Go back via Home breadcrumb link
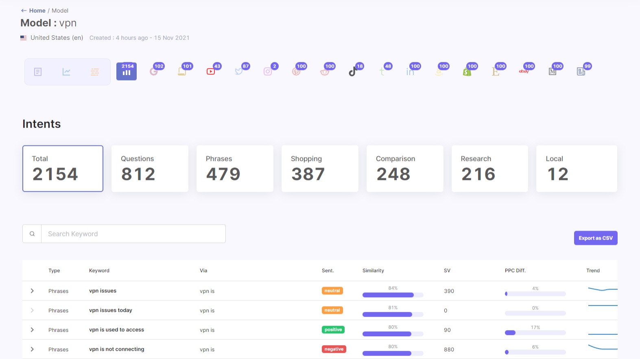This screenshot has width=640, height=359. [x=37, y=11]
